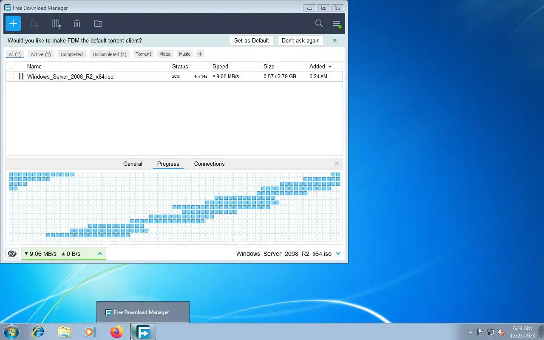The width and height of the screenshot is (544, 340).
Task: Click the 4m 14s remaining time text
Action: tap(201, 76)
